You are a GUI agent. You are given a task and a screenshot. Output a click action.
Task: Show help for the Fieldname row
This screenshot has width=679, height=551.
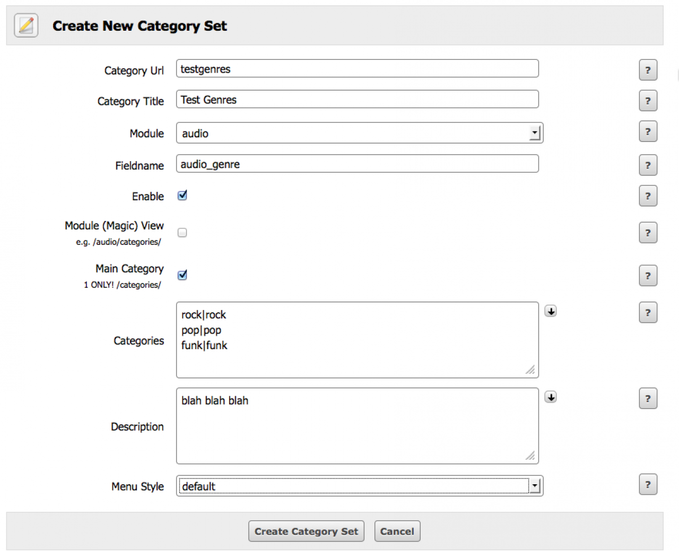pos(648,165)
